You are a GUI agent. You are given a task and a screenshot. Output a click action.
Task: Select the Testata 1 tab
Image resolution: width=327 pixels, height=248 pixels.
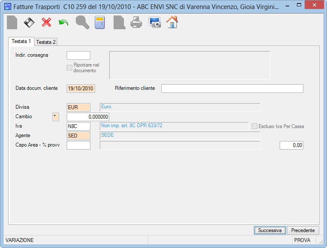[21, 41]
